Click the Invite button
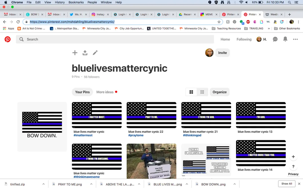Screen dimensions: 303x189 222,53
